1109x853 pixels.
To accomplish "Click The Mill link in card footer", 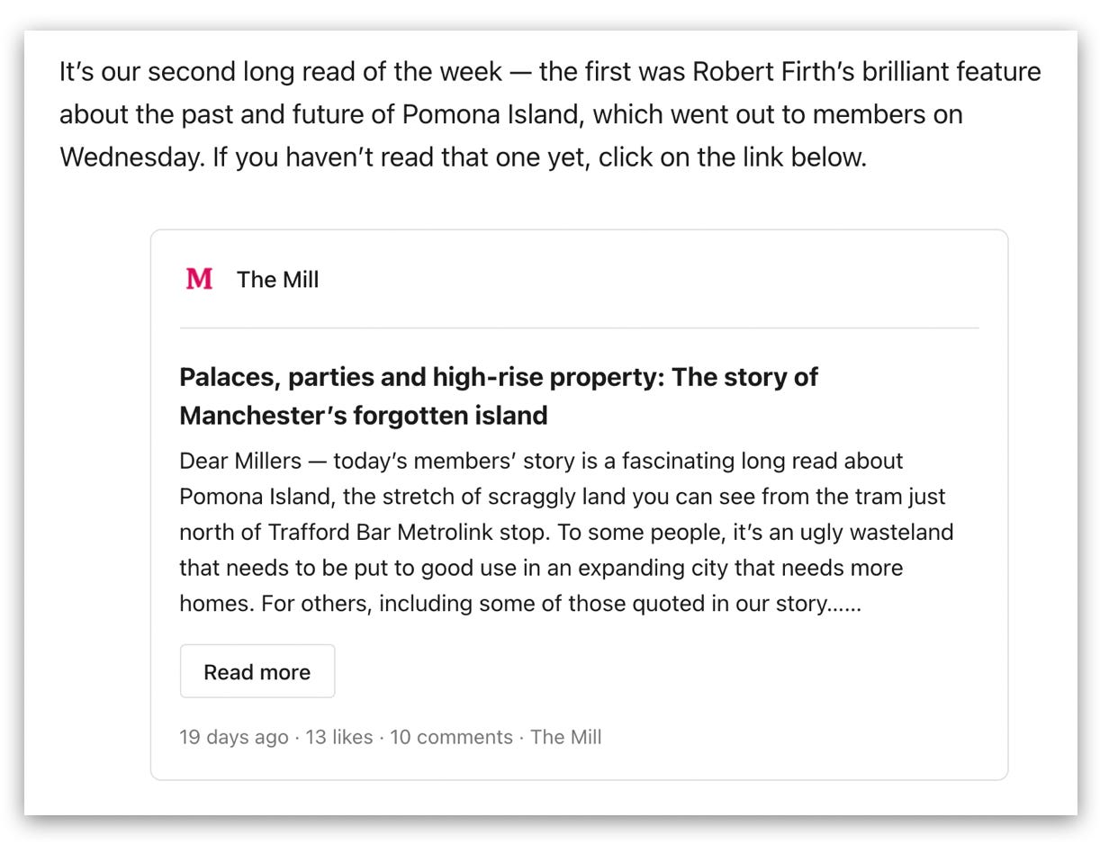I will click(565, 737).
